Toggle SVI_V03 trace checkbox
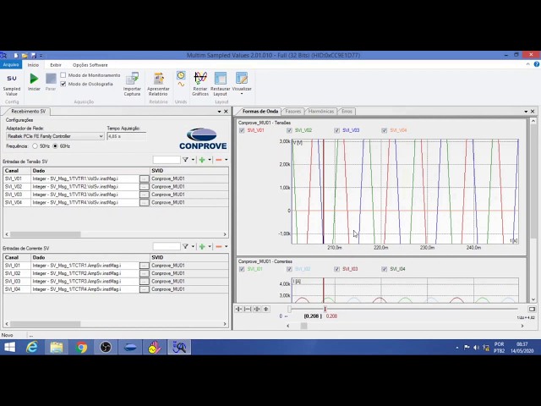541x406 pixels. (336, 130)
